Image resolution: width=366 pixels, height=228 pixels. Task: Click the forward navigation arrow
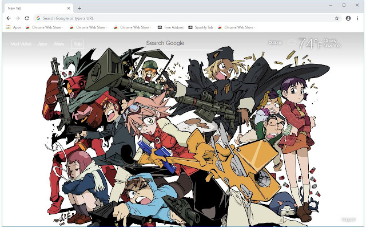(18, 18)
